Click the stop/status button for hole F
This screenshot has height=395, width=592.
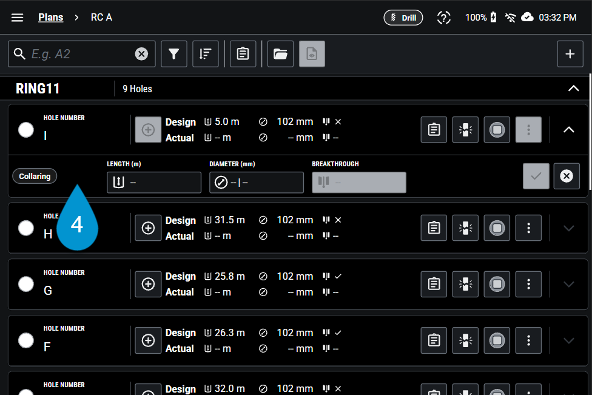pos(497,340)
